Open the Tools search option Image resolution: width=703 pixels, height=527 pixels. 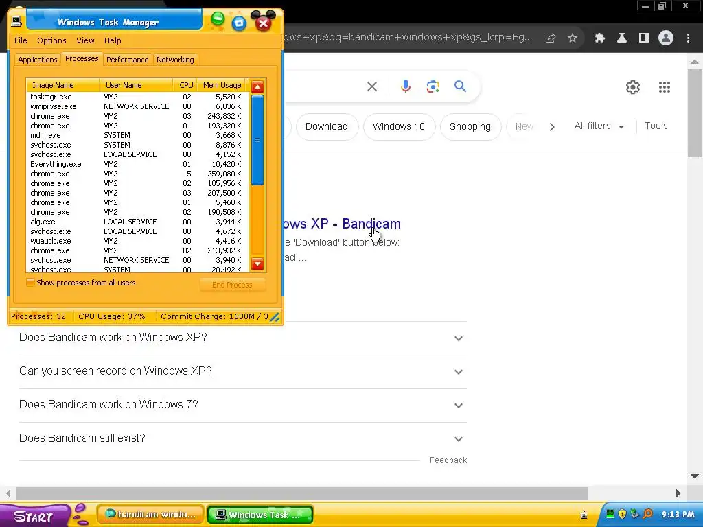(656, 126)
